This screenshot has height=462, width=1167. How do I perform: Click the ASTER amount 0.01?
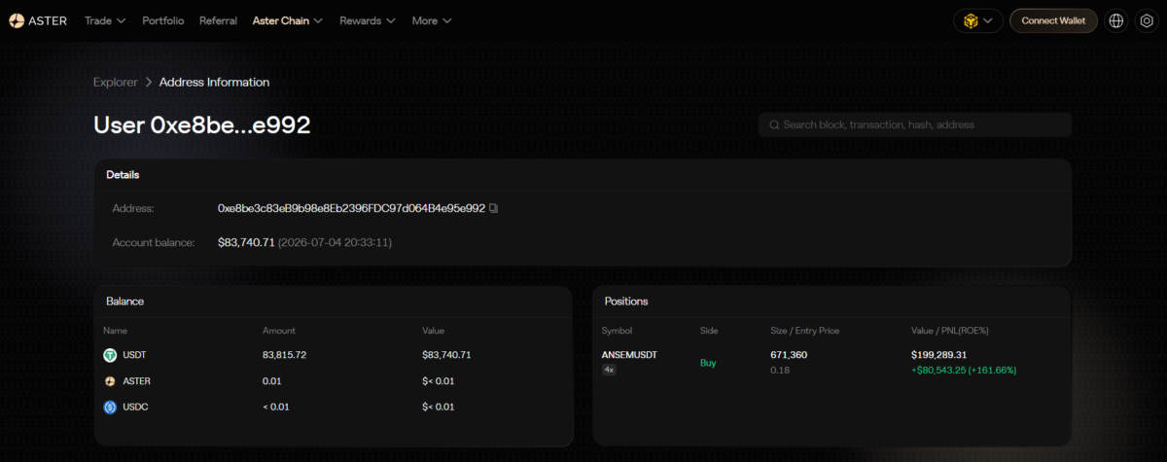272,381
